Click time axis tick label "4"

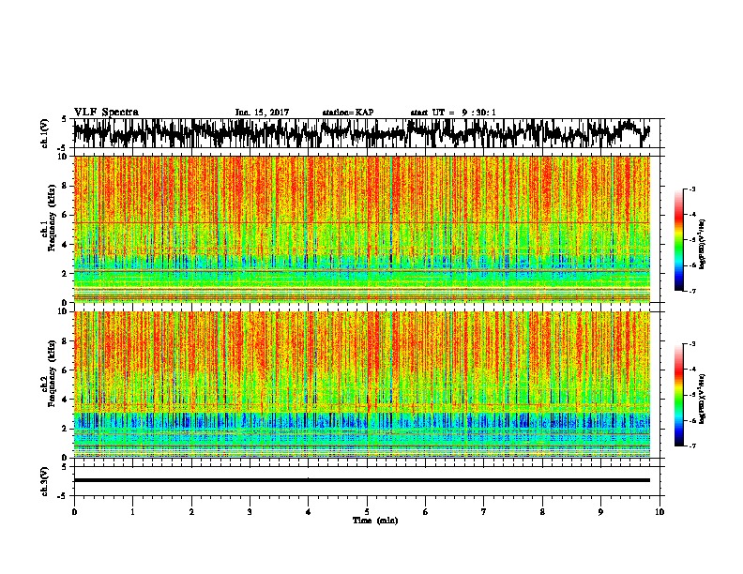pyautogui.click(x=309, y=512)
